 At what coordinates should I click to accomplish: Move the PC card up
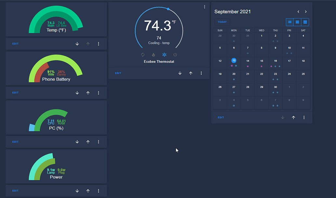88,142
